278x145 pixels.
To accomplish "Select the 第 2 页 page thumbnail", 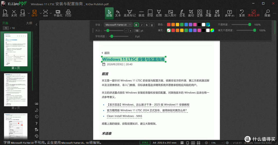I will click(16, 90).
